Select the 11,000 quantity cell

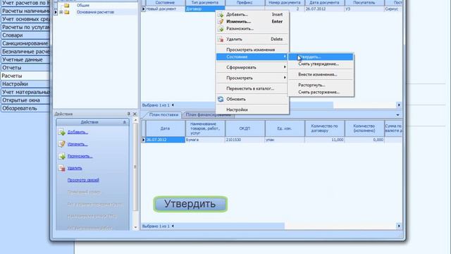(x=324, y=140)
